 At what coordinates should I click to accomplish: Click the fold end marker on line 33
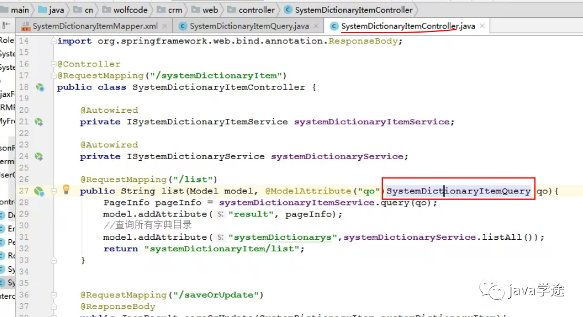click(x=54, y=260)
